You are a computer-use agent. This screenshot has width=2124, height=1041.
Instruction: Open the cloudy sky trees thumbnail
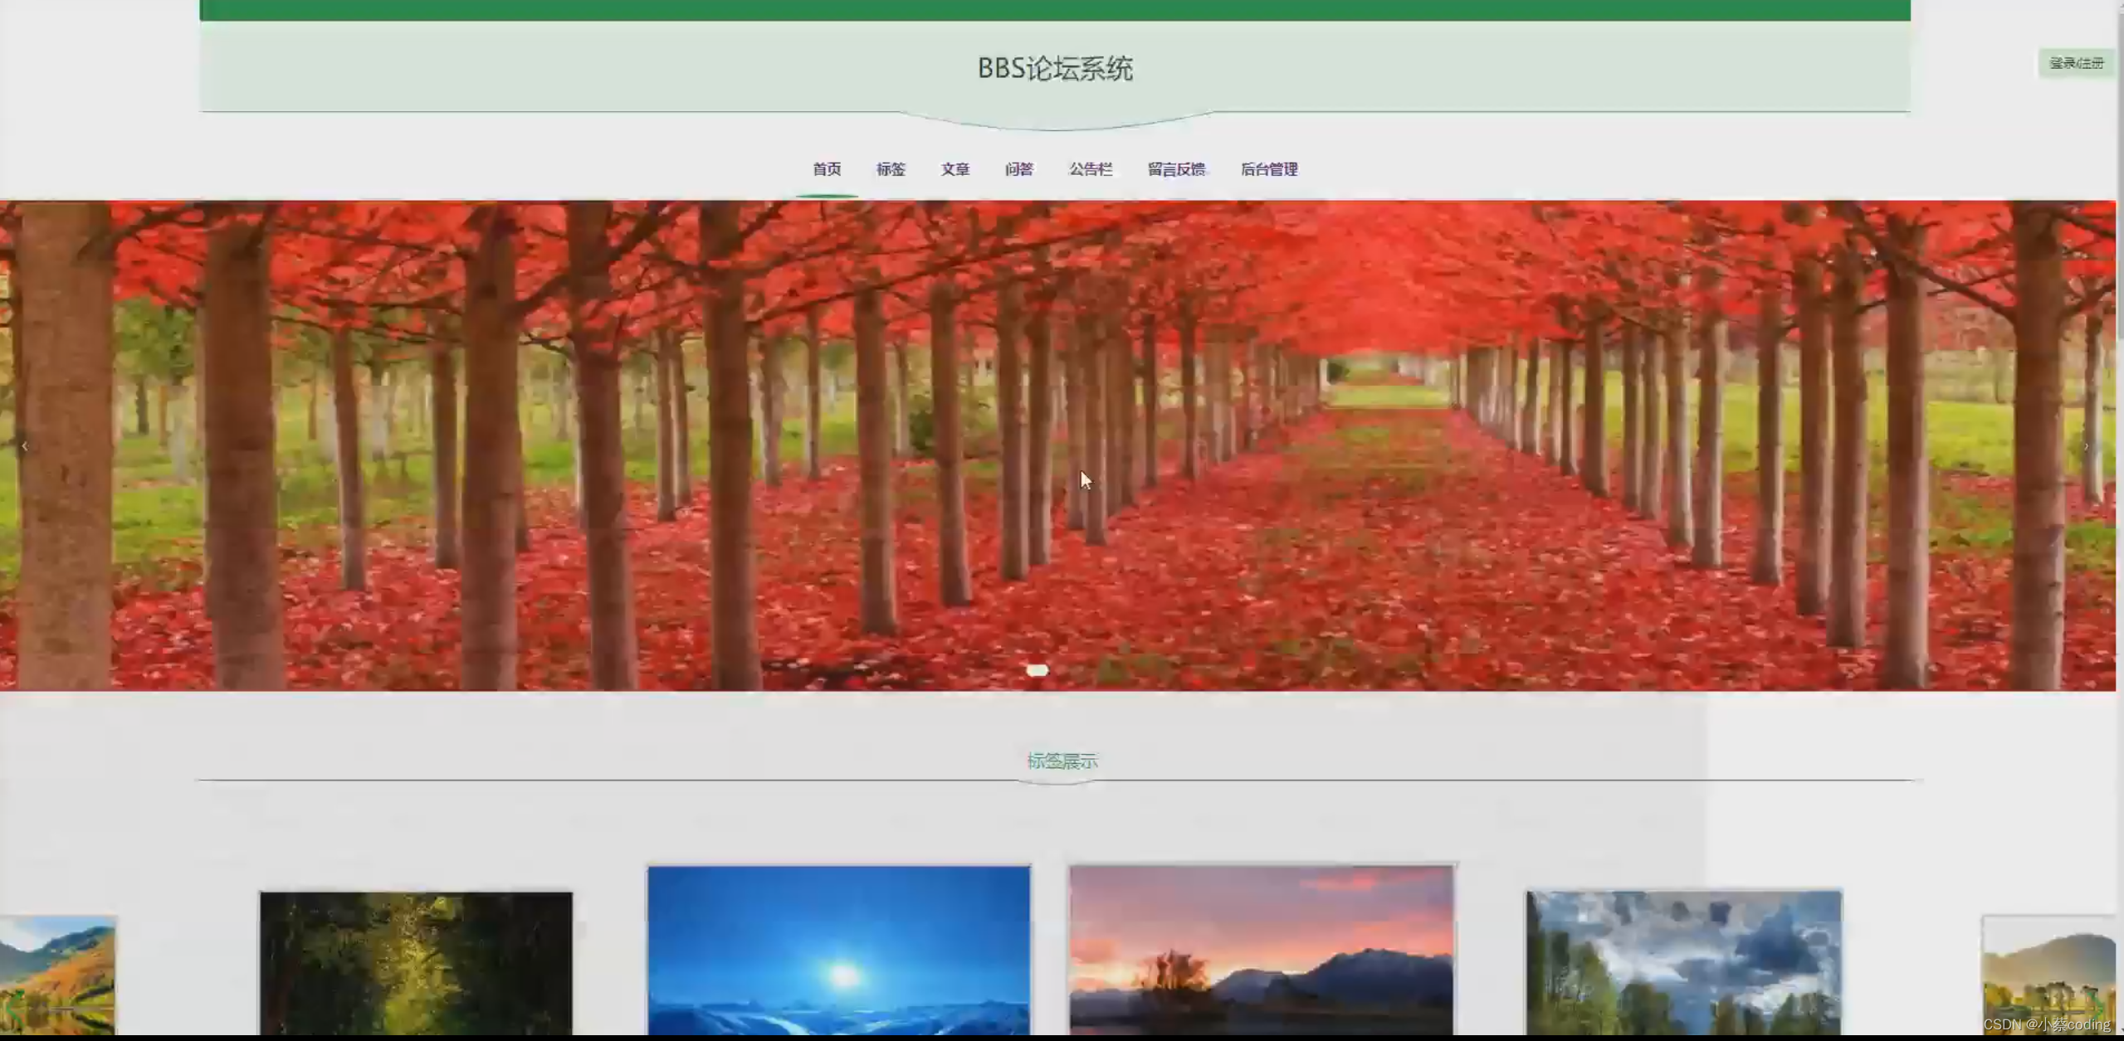coord(1683,962)
